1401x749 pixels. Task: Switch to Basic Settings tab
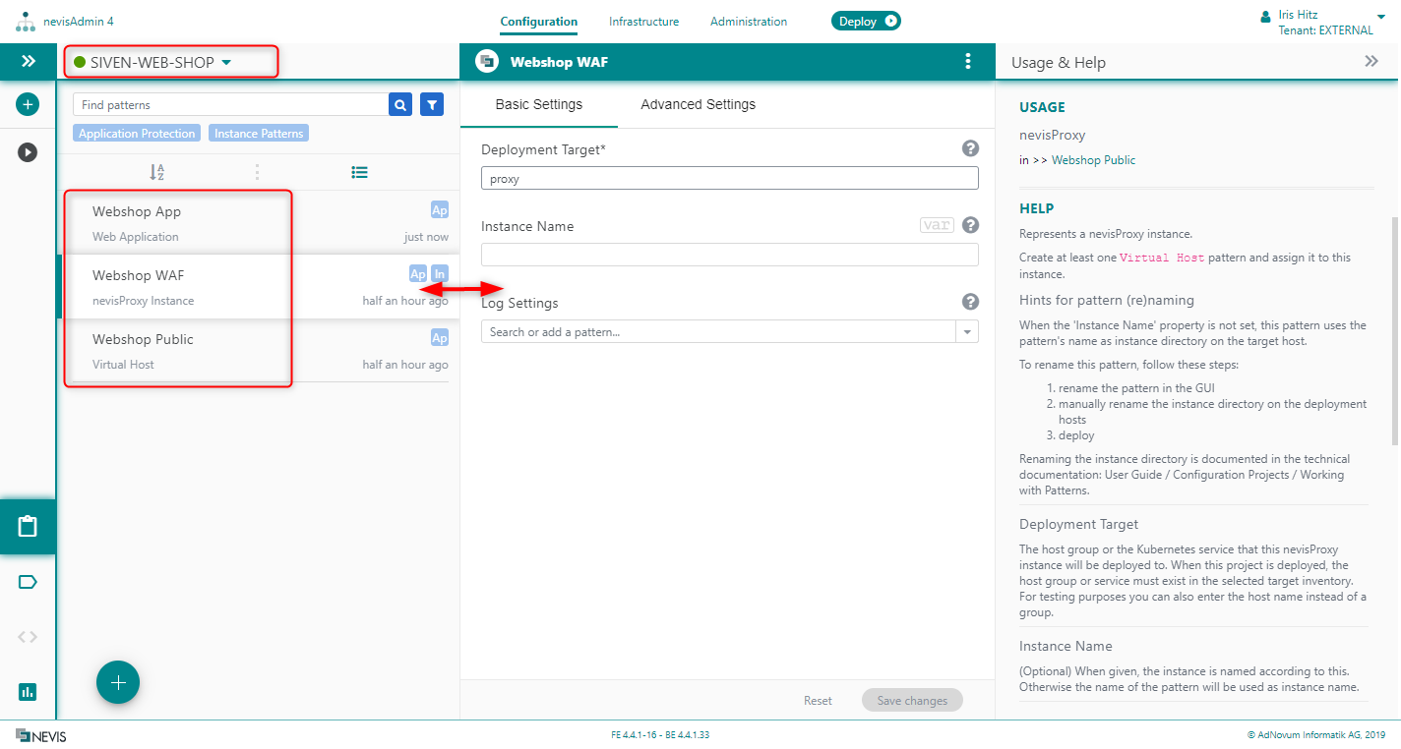[x=539, y=104]
